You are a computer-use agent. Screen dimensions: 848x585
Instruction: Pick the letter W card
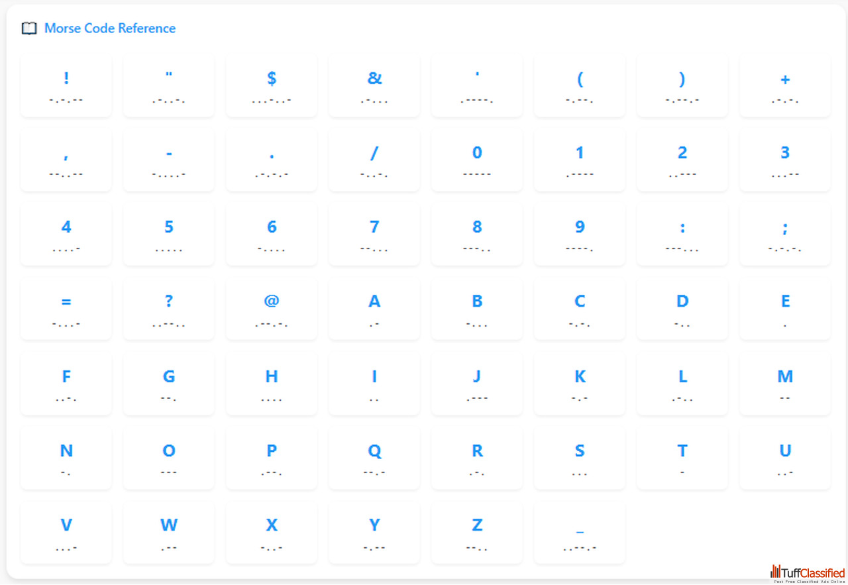[169, 533]
